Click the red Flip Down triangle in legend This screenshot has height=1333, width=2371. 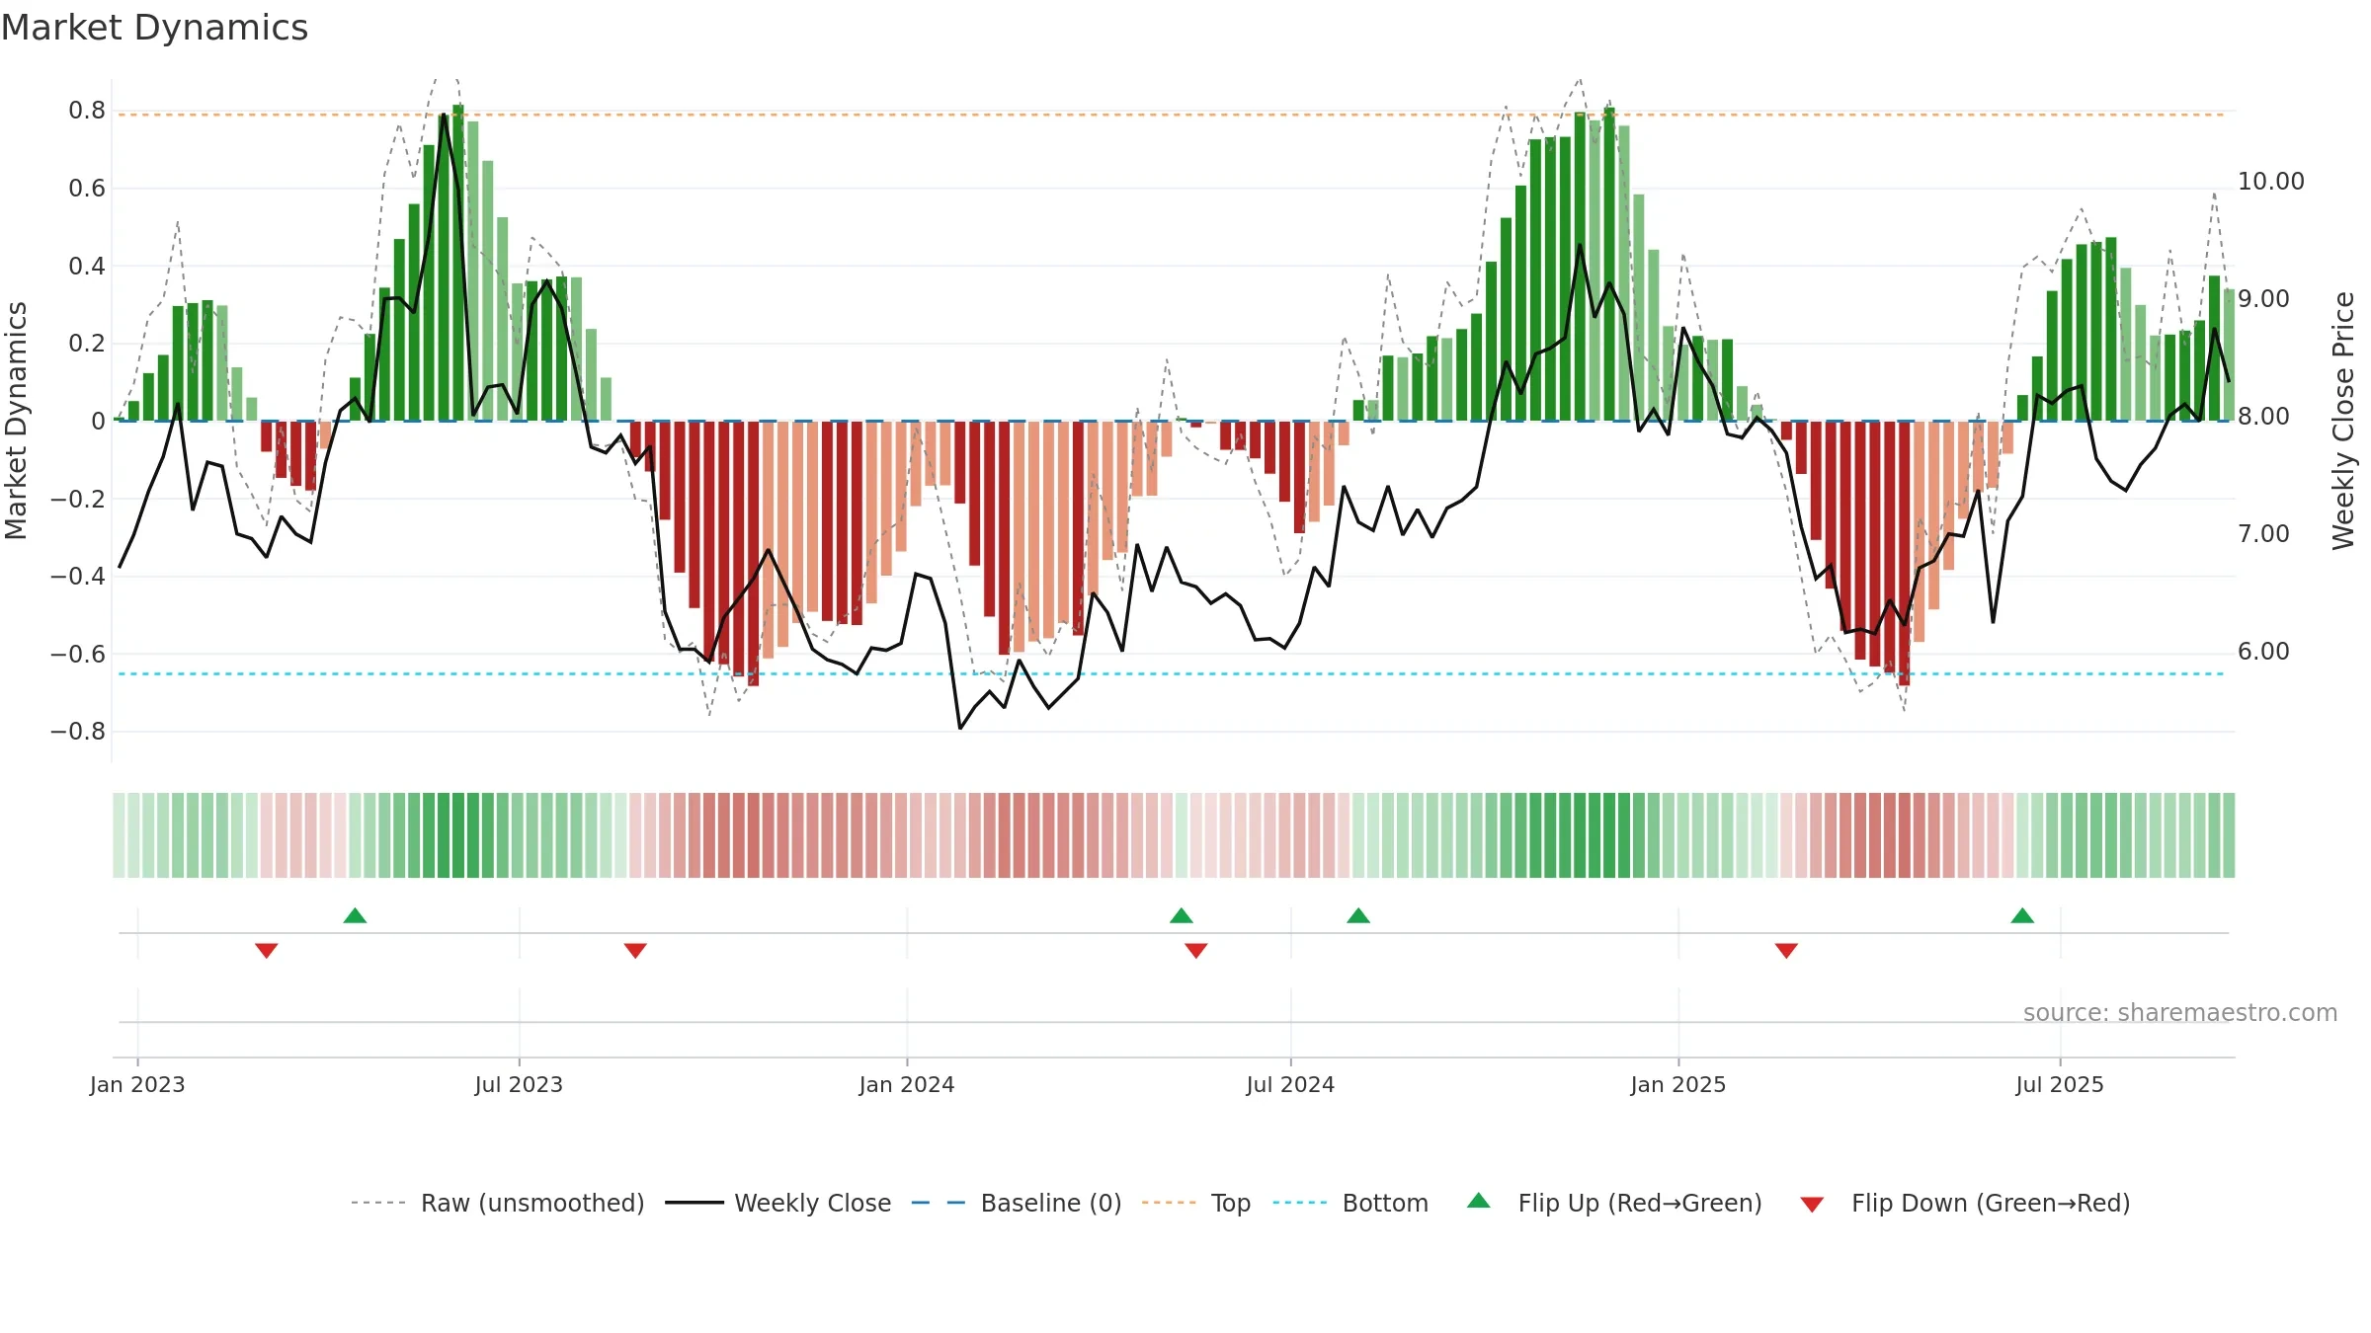pos(1812,1205)
